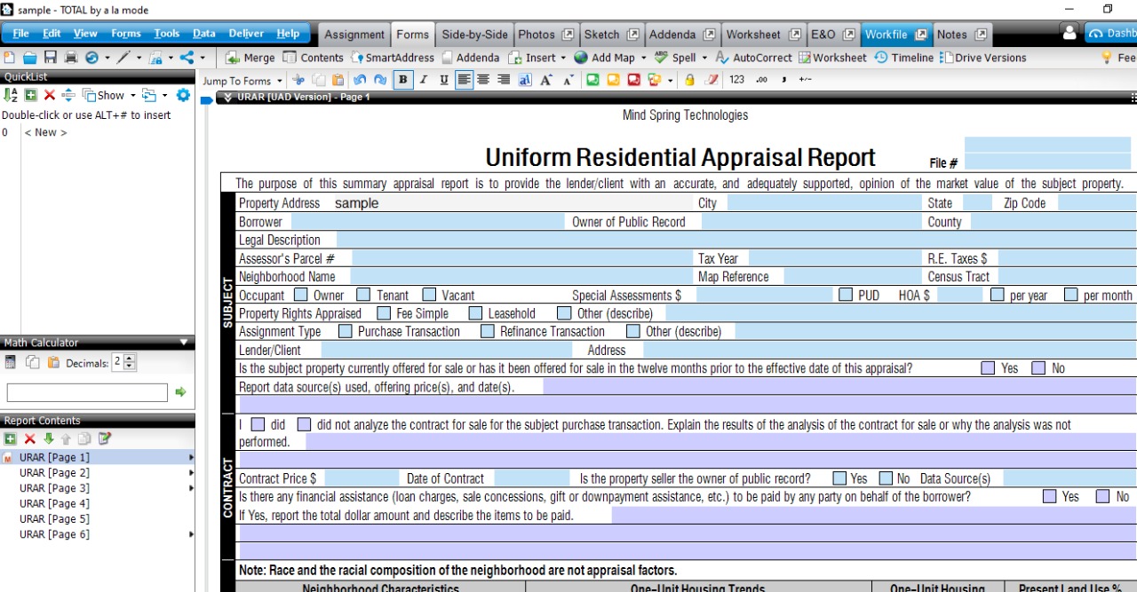The width and height of the screenshot is (1137, 592).
Task: Click the New file icon in the toolbar
Action: point(10,58)
